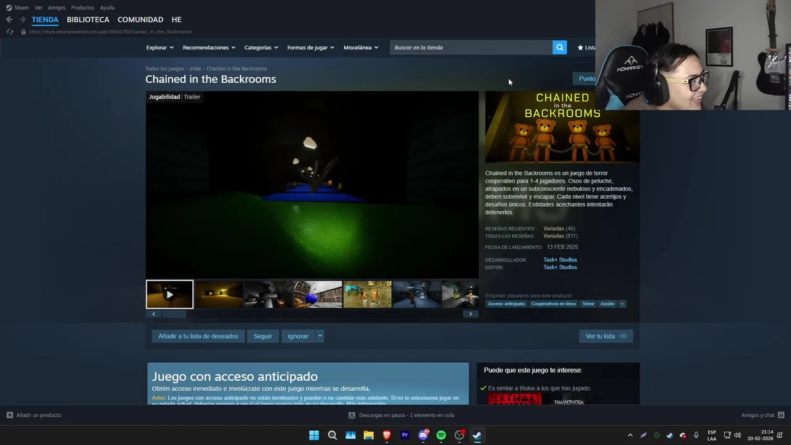Open Windows taskbar search
The width and height of the screenshot is (791, 445).
click(x=332, y=435)
